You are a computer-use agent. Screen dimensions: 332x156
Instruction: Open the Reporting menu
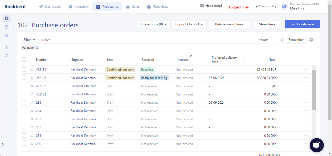point(157,6)
